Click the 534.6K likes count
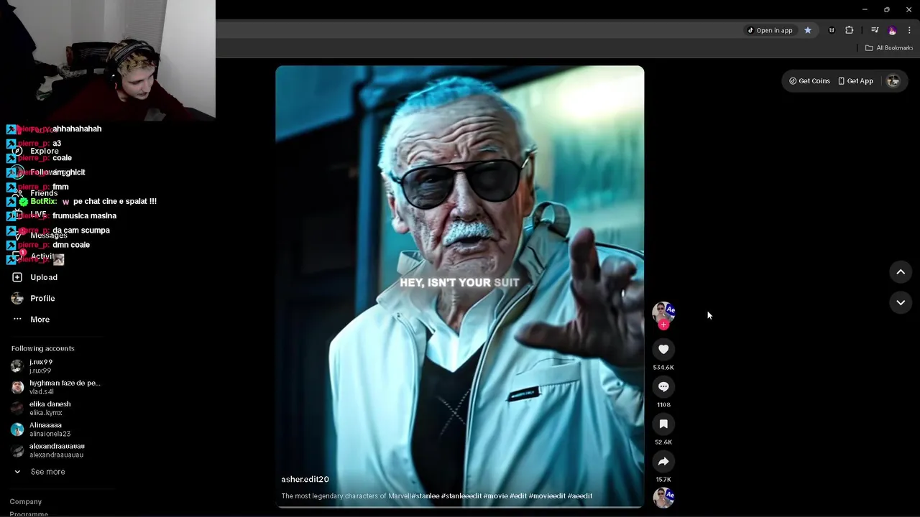The width and height of the screenshot is (920, 517). point(663,368)
